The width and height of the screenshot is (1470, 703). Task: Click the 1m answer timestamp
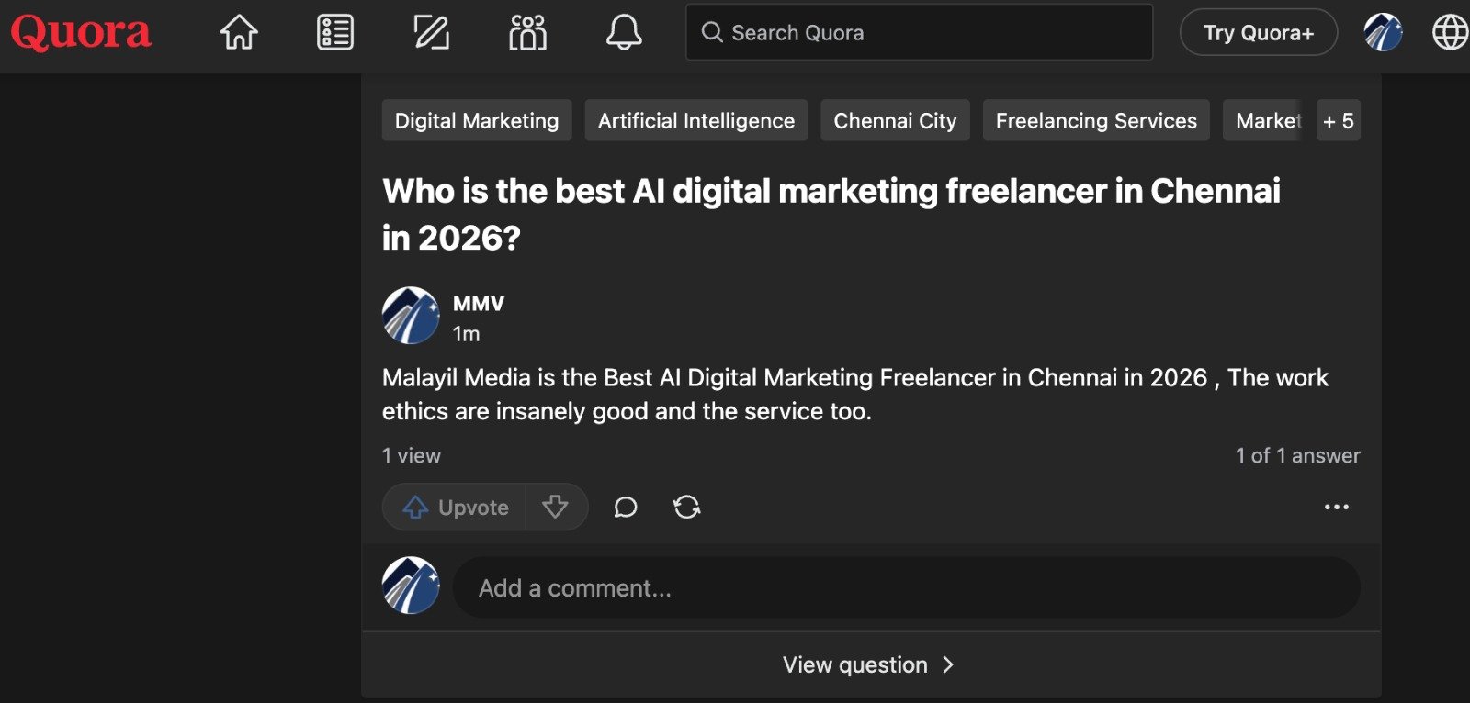[466, 334]
